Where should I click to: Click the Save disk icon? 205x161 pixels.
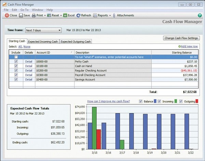tap(21, 15)
